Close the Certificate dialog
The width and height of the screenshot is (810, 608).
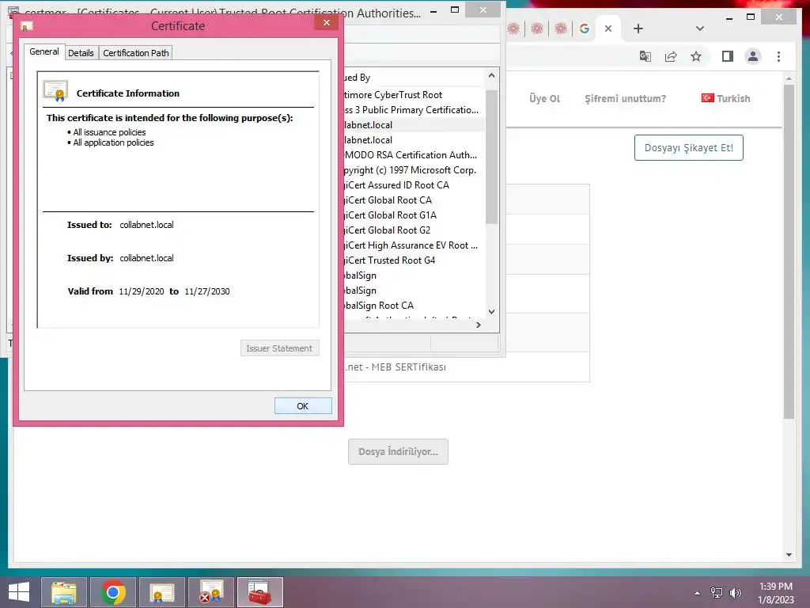(x=327, y=23)
